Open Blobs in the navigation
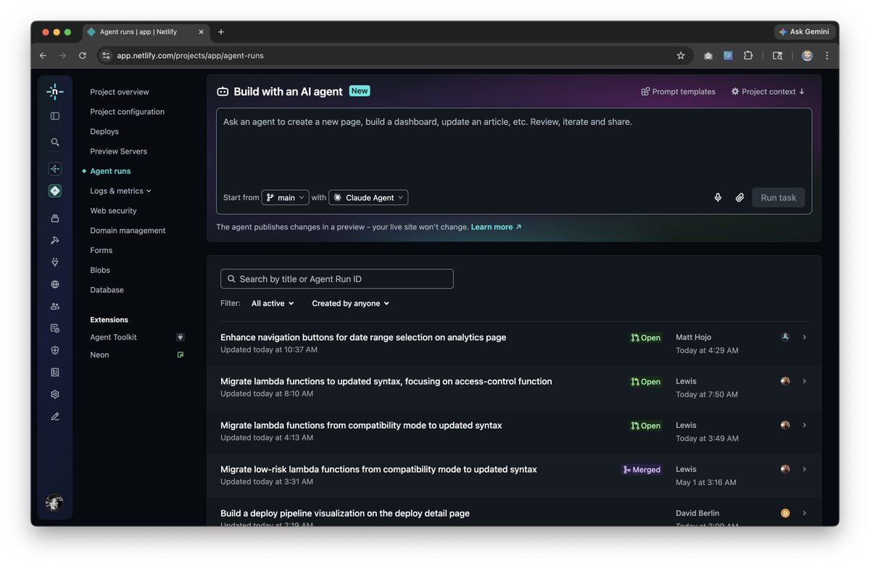Screen dimensions: 870x567 coord(100,270)
